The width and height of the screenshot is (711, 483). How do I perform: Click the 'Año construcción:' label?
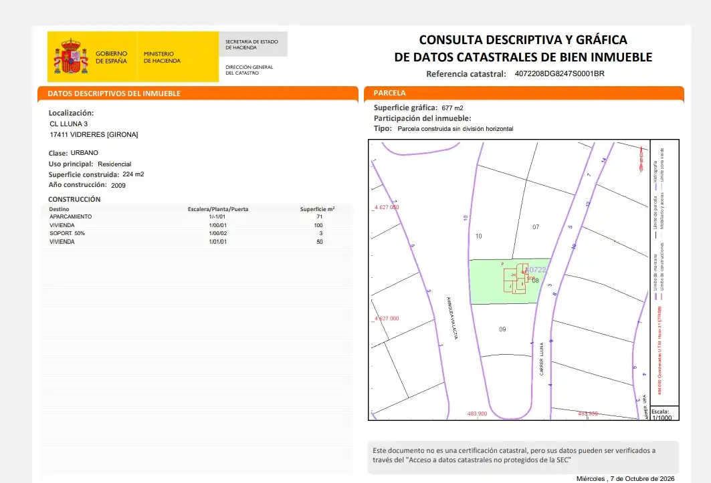(78, 185)
